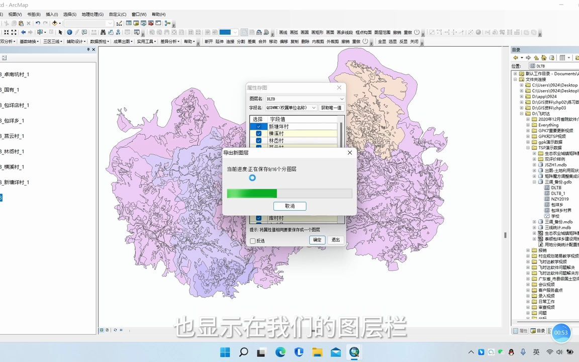The width and height of the screenshot is (579, 362).
Task: Click the export progress bar
Action: click(x=289, y=194)
